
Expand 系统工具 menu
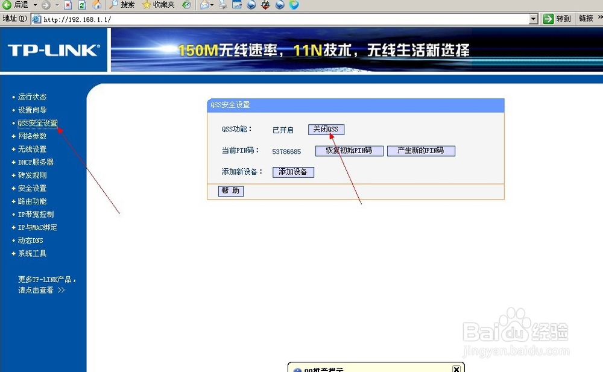click(x=33, y=254)
